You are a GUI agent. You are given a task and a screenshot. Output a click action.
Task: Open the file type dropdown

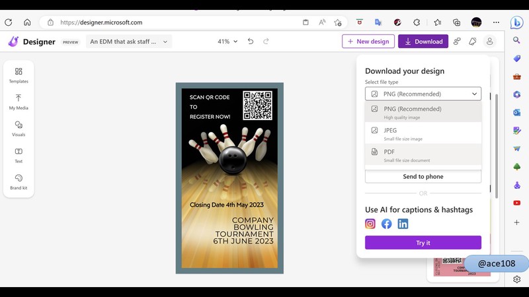[x=423, y=94]
